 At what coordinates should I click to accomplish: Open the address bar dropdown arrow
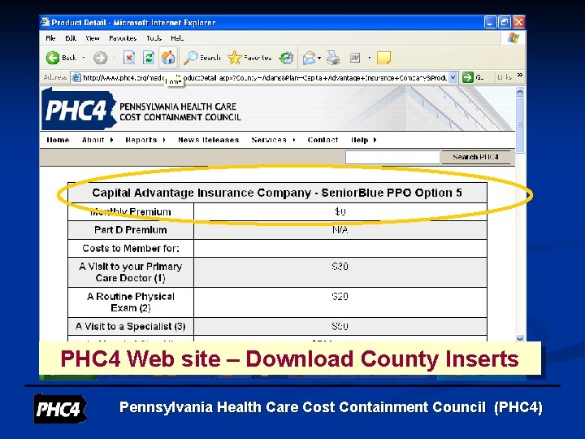pos(453,77)
